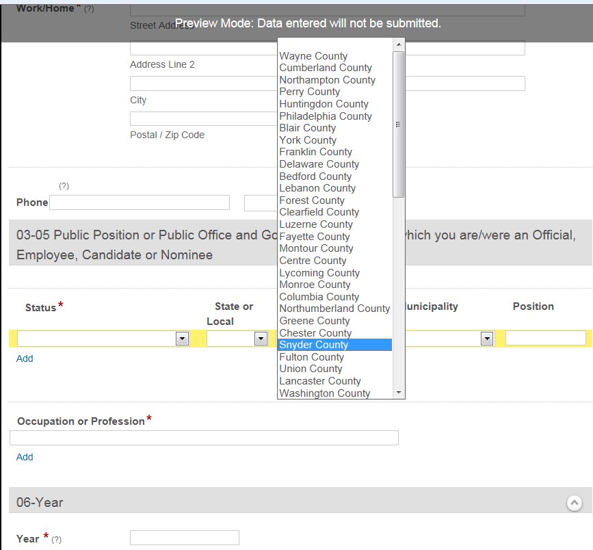Click into the Year input field
The height and width of the screenshot is (550, 593).
tap(184, 538)
